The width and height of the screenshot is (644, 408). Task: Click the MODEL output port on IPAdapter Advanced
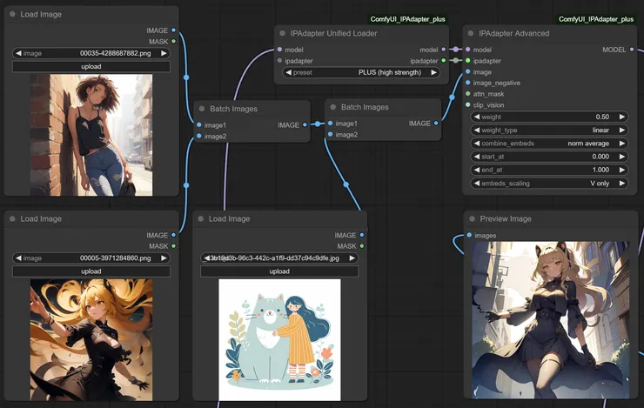631,50
